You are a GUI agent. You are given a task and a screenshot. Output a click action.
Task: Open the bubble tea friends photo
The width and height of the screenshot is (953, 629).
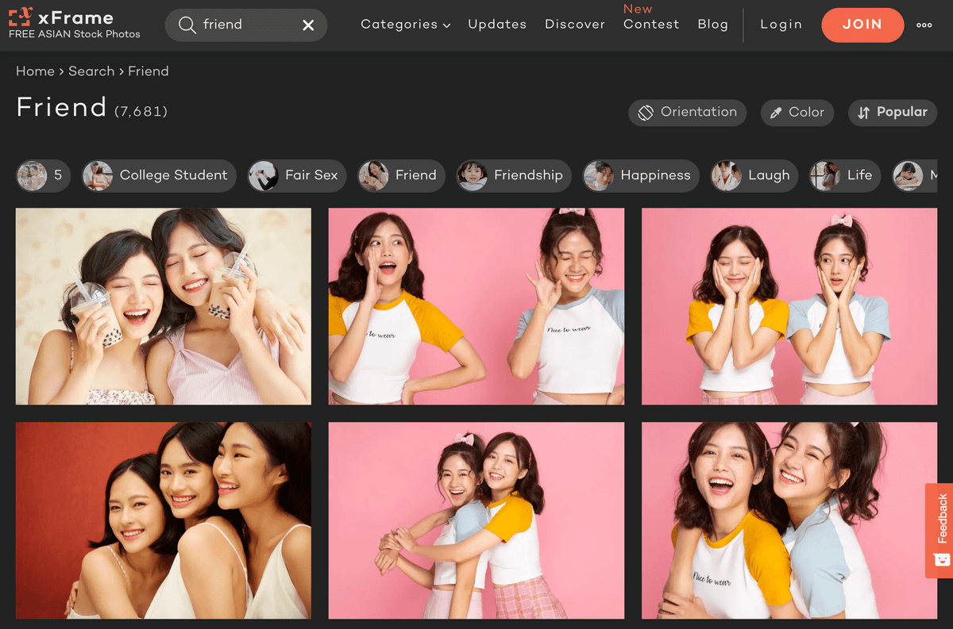point(164,306)
